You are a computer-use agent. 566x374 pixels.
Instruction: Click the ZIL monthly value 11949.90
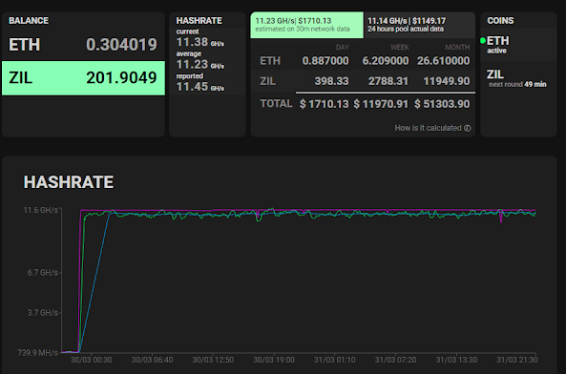(447, 81)
